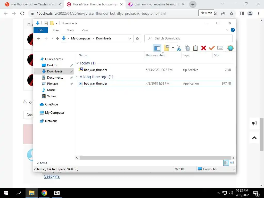Click the teal shell icon in toolbar
Image resolution: width=264 pixels, height=198 pixels.
230,48
